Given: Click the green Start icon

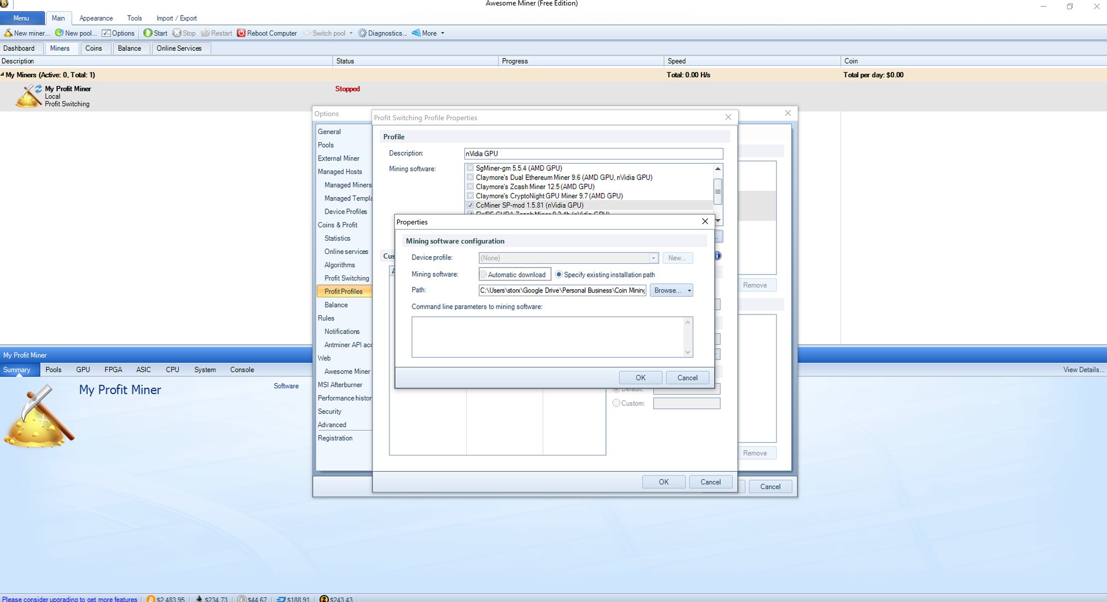Looking at the screenshot, I should [148, 33].
